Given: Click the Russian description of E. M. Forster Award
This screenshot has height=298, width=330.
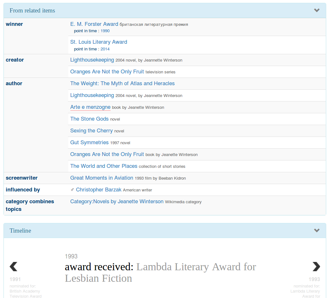Looking at the screenshot, I should 154,25.
